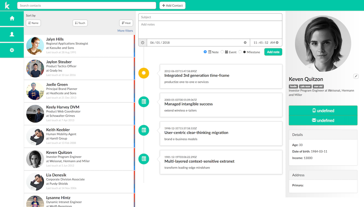Click the clock icon beside the date
Image resolution: width=364 pixels, height=207 pixels.
[x=143, y=43]
